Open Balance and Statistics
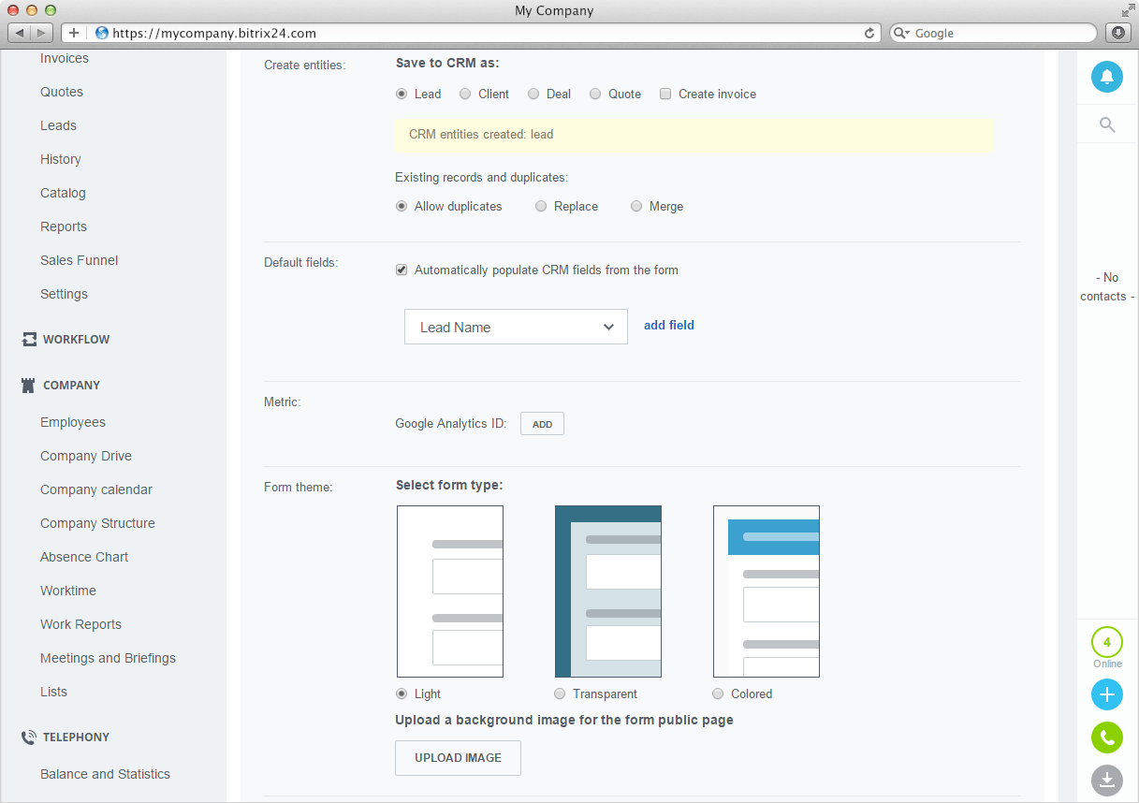The height and width of the screenshot is (803, 1139). 105,774
